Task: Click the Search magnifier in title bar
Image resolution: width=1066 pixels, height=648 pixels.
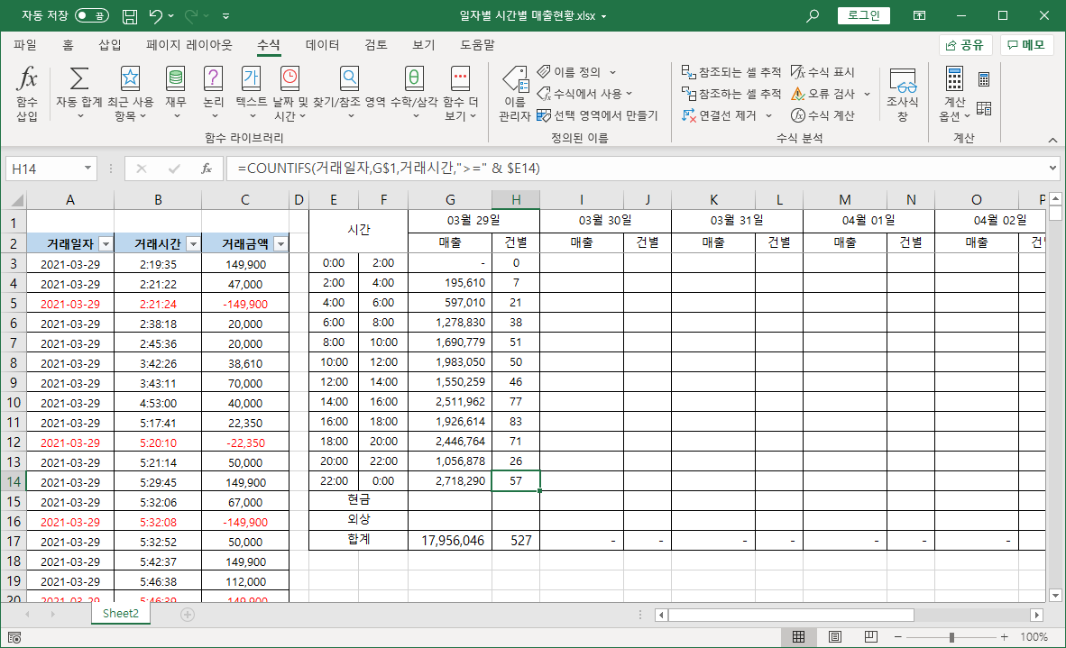Action: click(x=813, y=15)
